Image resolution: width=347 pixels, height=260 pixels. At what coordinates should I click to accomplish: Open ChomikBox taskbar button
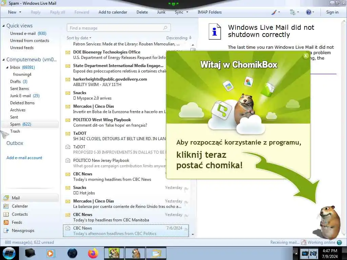pos(114,253)
